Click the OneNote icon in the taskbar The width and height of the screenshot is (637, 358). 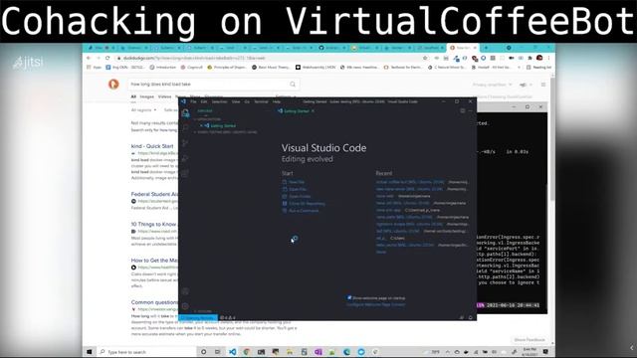(318, 352)
